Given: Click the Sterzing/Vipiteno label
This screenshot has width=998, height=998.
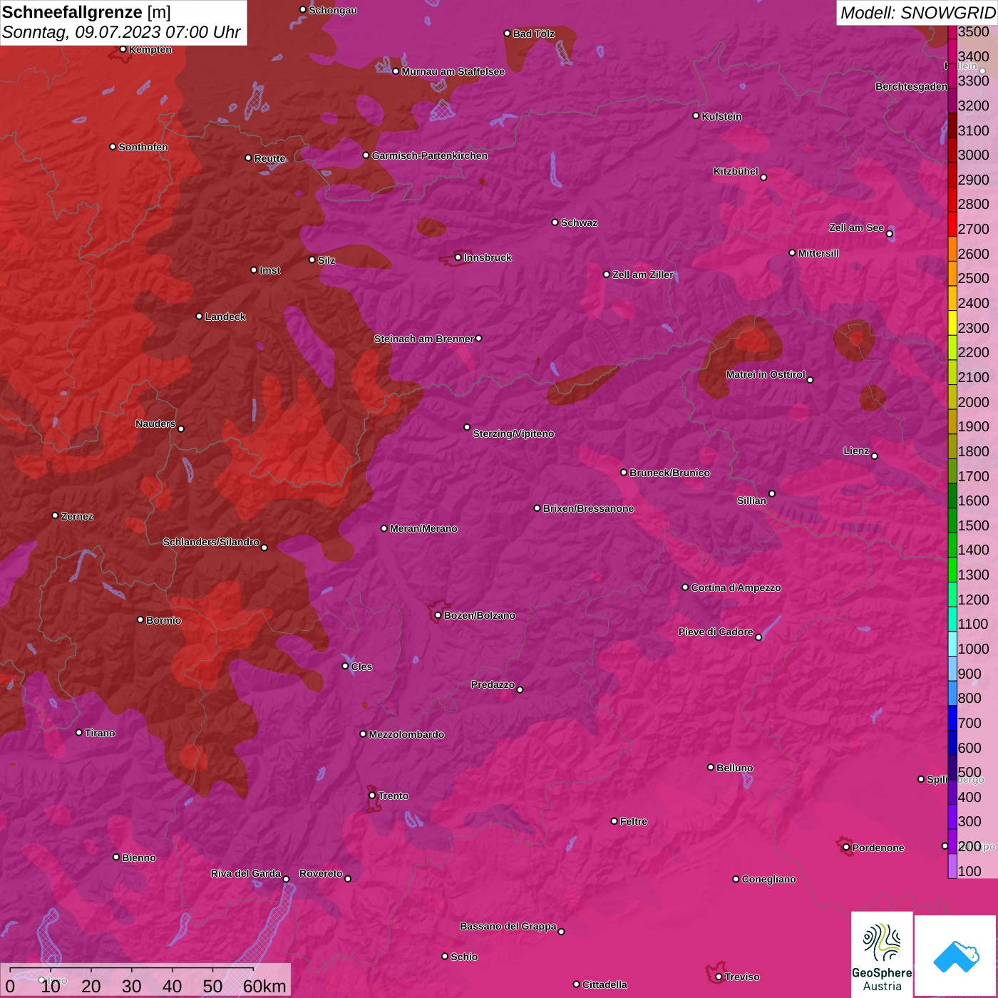Looking at the screenshot, I should 513,433.
